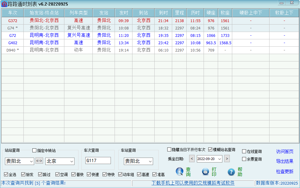Click the 打印 printer icon

coord(205,172)
